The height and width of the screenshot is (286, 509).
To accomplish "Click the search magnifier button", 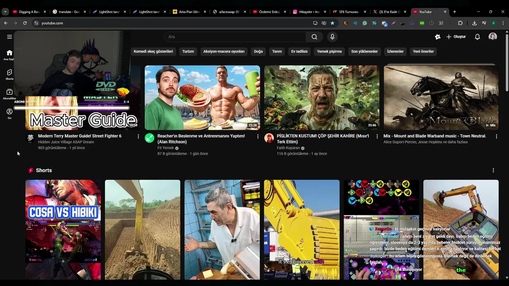I will [314, 37].
